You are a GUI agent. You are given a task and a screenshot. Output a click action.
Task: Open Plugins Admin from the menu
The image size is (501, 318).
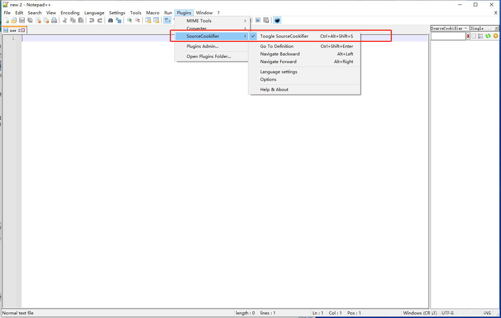click(x=202, y=46)
